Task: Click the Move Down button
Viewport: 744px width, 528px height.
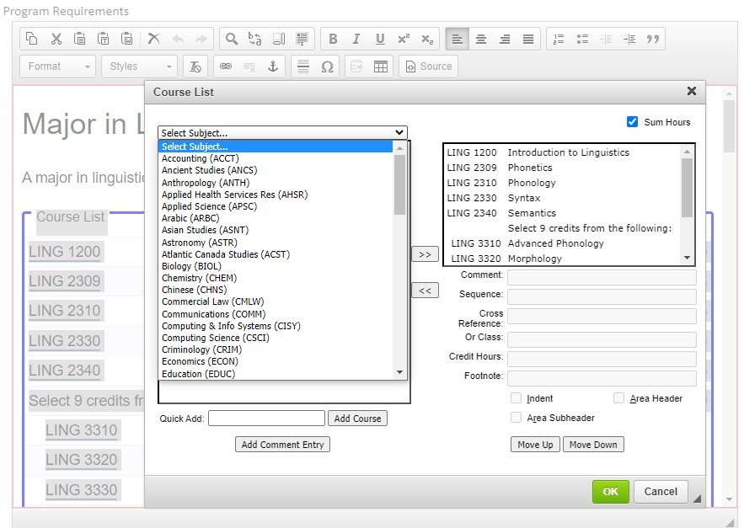Action: (x=593, y=445)
